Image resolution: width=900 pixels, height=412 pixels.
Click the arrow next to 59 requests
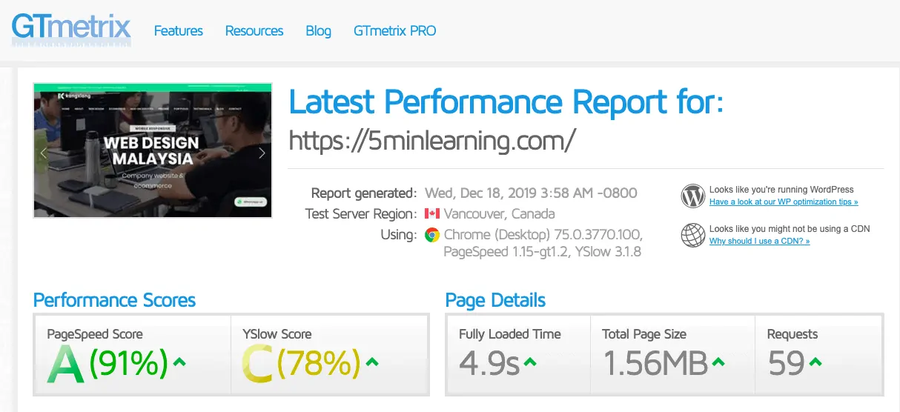(x=815, y=362)
